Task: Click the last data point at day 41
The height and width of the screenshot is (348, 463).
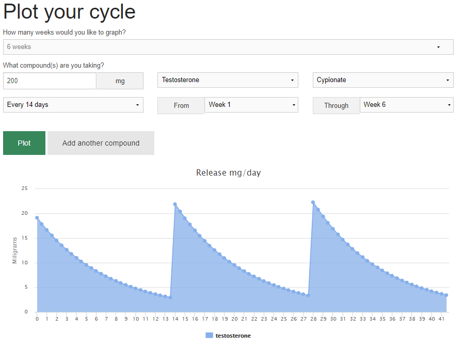Action: (446, 295)
